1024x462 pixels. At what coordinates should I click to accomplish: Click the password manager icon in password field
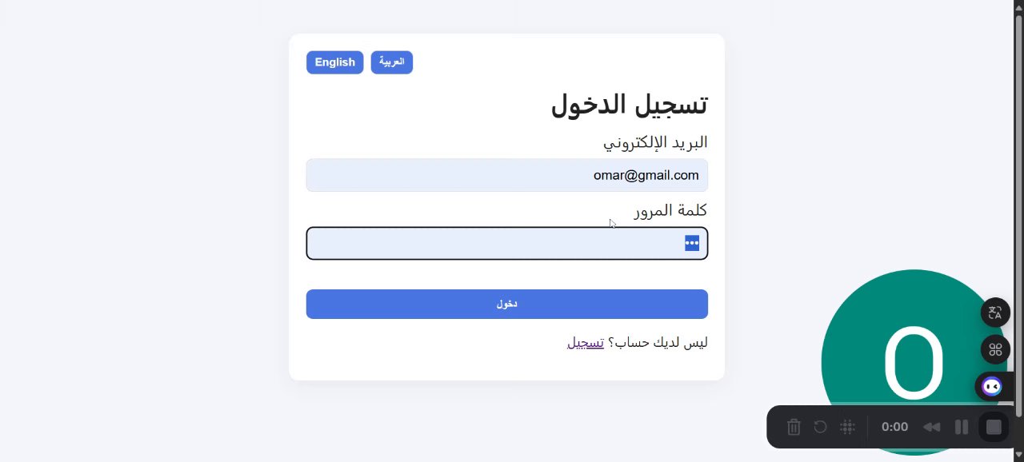tap(692, 243)
